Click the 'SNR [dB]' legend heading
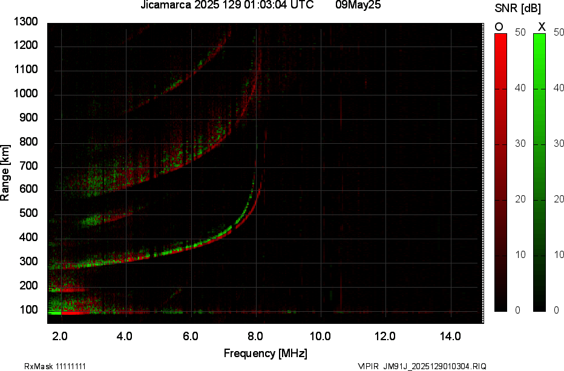Screen dimensions: 564x371 pyautogui.click(x=517, y=8)
